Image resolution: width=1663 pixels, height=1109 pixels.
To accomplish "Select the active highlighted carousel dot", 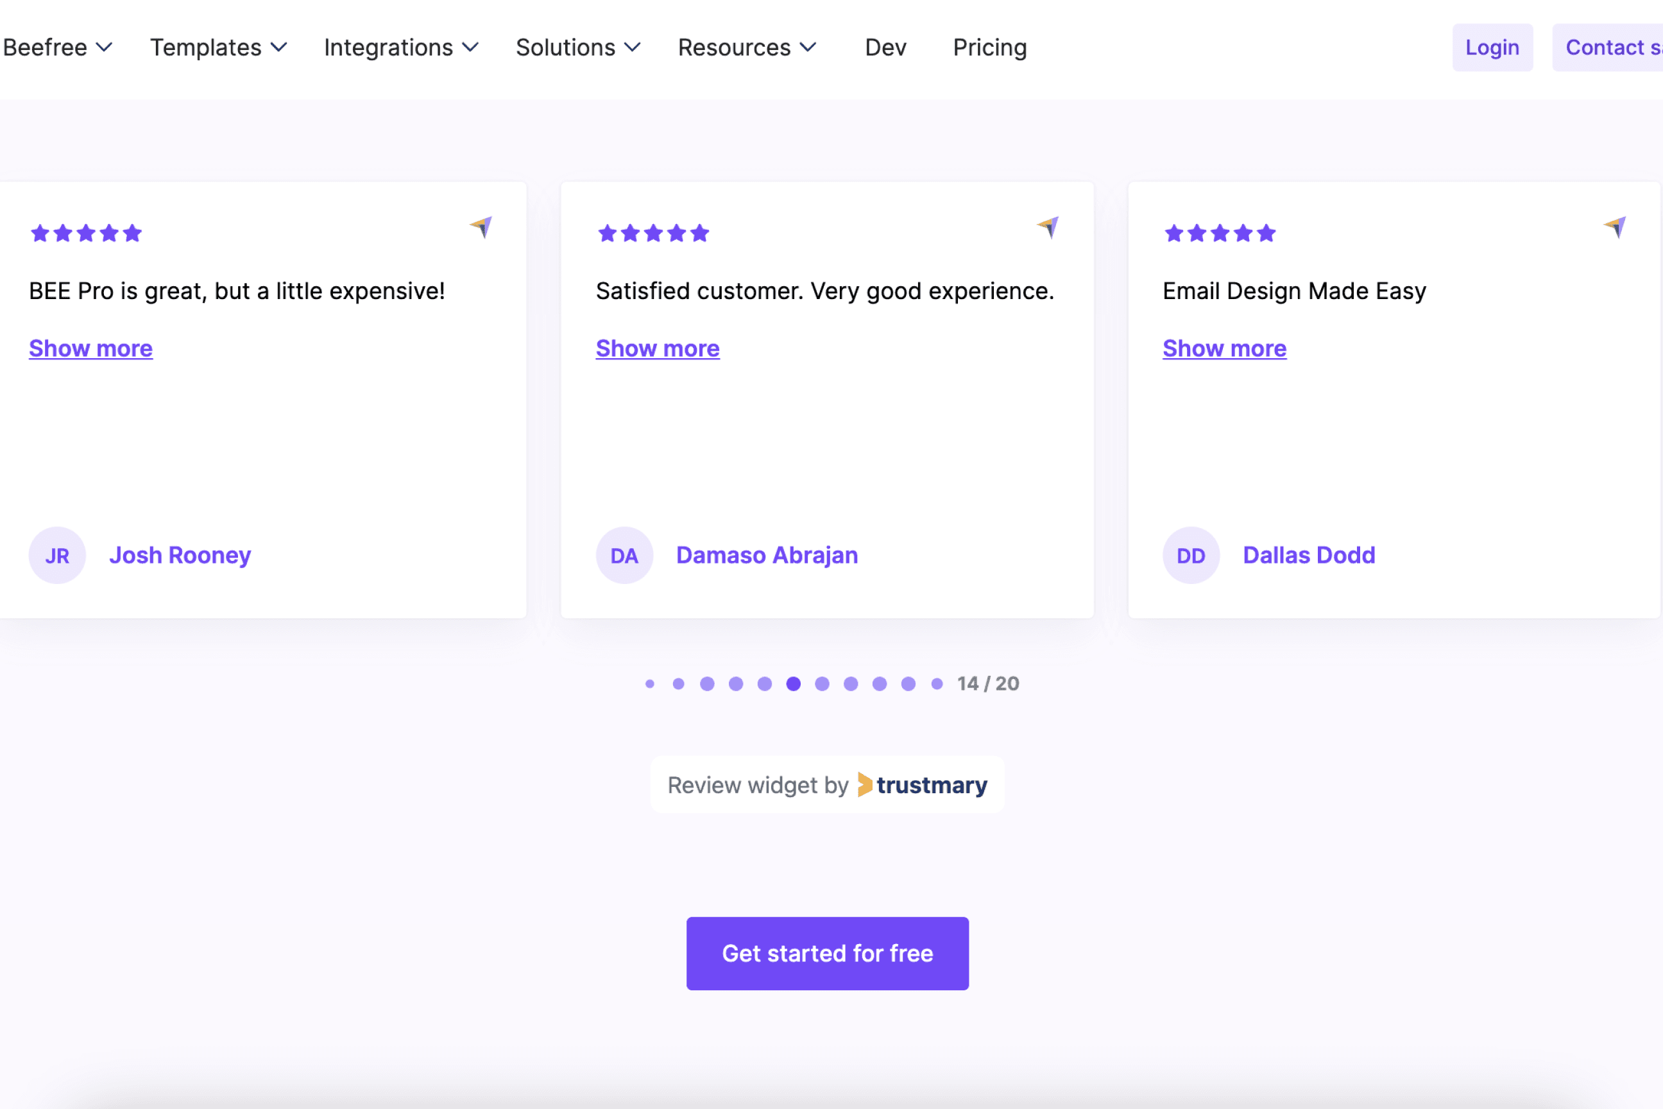I will 793,684.
